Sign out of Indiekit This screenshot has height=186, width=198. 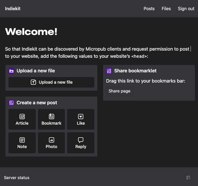(186, 9)
